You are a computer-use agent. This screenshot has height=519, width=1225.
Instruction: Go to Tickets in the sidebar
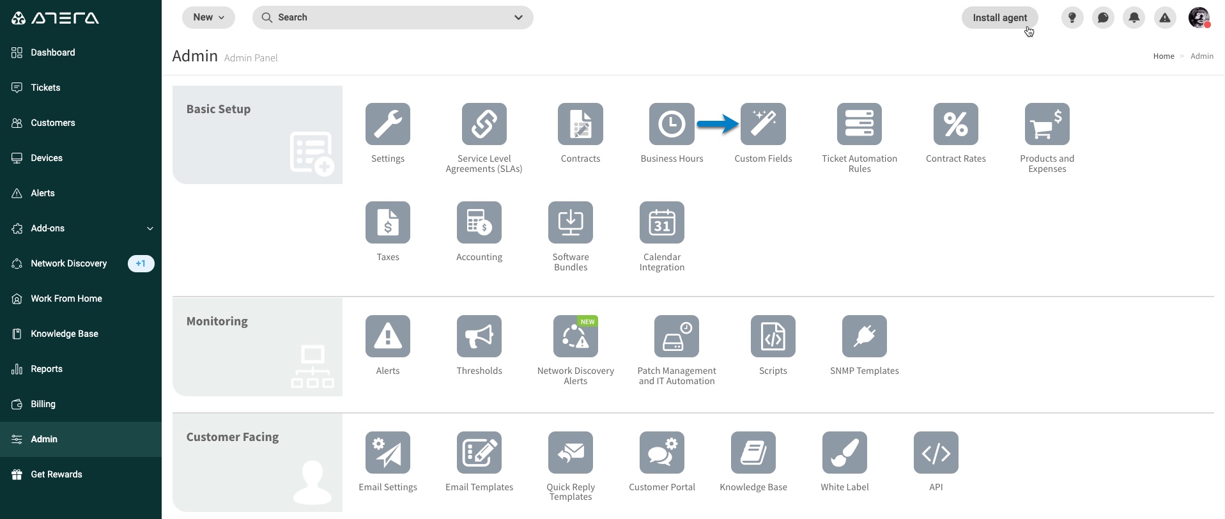81,88
